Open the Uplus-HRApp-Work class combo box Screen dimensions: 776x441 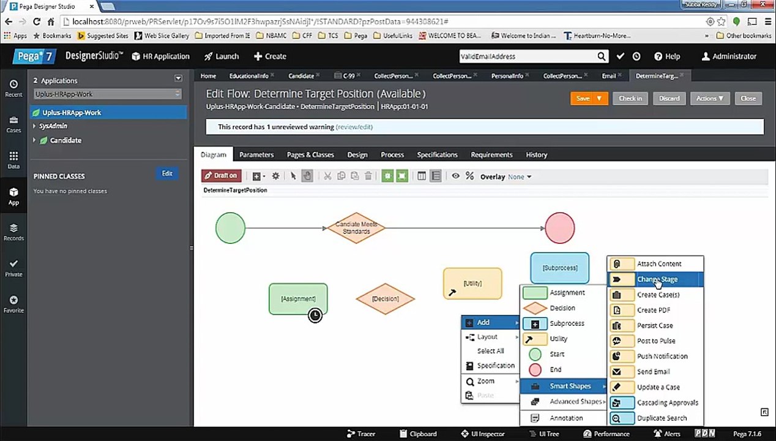108,94
